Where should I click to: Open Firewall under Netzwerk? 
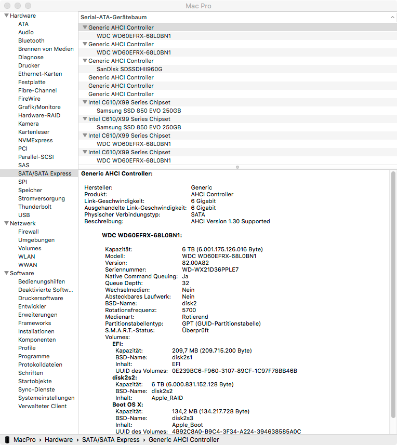click(29, 232)
